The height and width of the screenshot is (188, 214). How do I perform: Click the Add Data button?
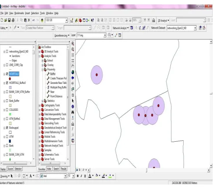click(x=42, y=20)
